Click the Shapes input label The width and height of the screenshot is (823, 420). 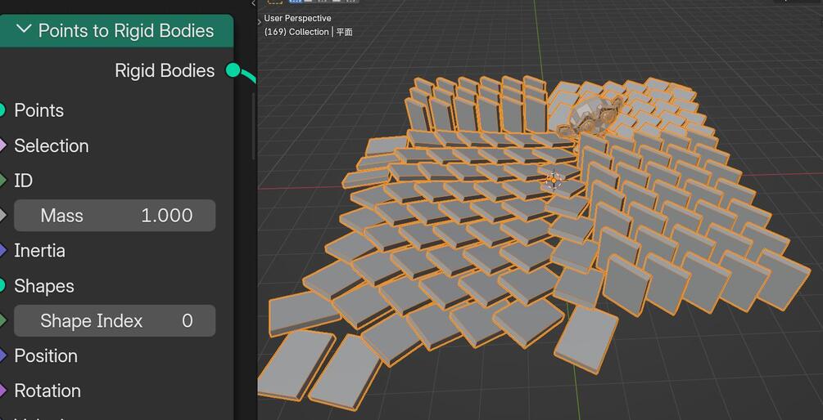tap(44, 286)
